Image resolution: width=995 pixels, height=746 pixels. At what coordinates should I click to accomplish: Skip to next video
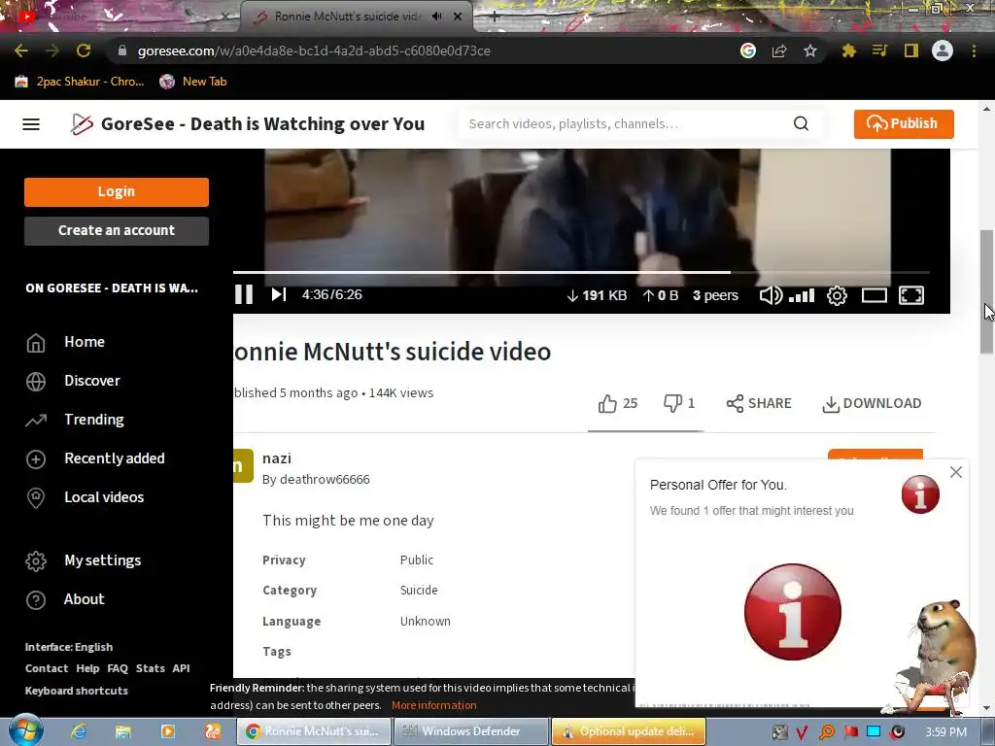tap(279, 295)
